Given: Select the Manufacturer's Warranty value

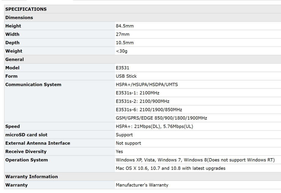Looking at the screenshot, I should tap(142, 185).
